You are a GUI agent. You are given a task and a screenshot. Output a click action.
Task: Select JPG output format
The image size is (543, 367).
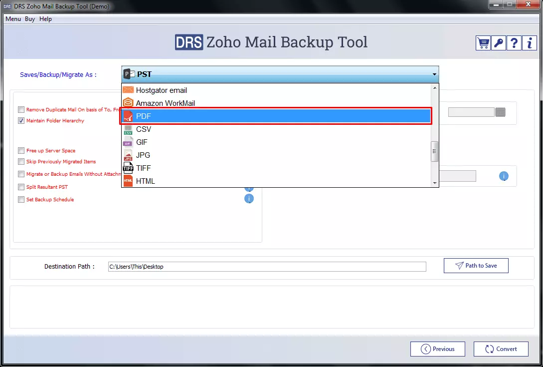coord(276,155)
